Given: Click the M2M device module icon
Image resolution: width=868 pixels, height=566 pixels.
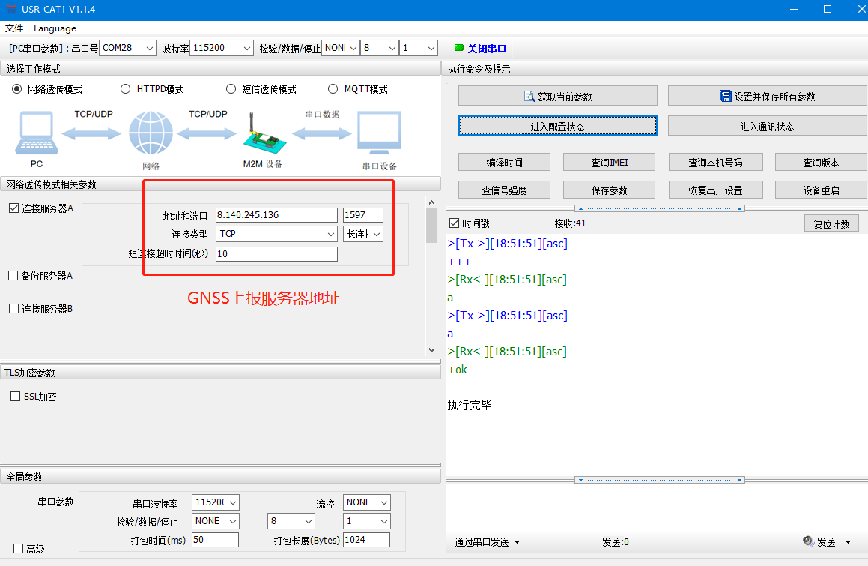Looking at the screenshot, I should (261, 133).
